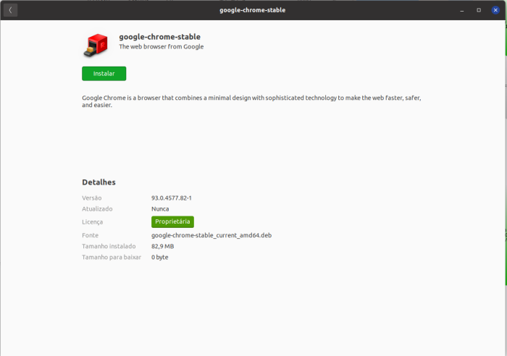This screenshot has width=507, height=356.
Task: Click the Tamanho instalado label
Action: point(109,246)
